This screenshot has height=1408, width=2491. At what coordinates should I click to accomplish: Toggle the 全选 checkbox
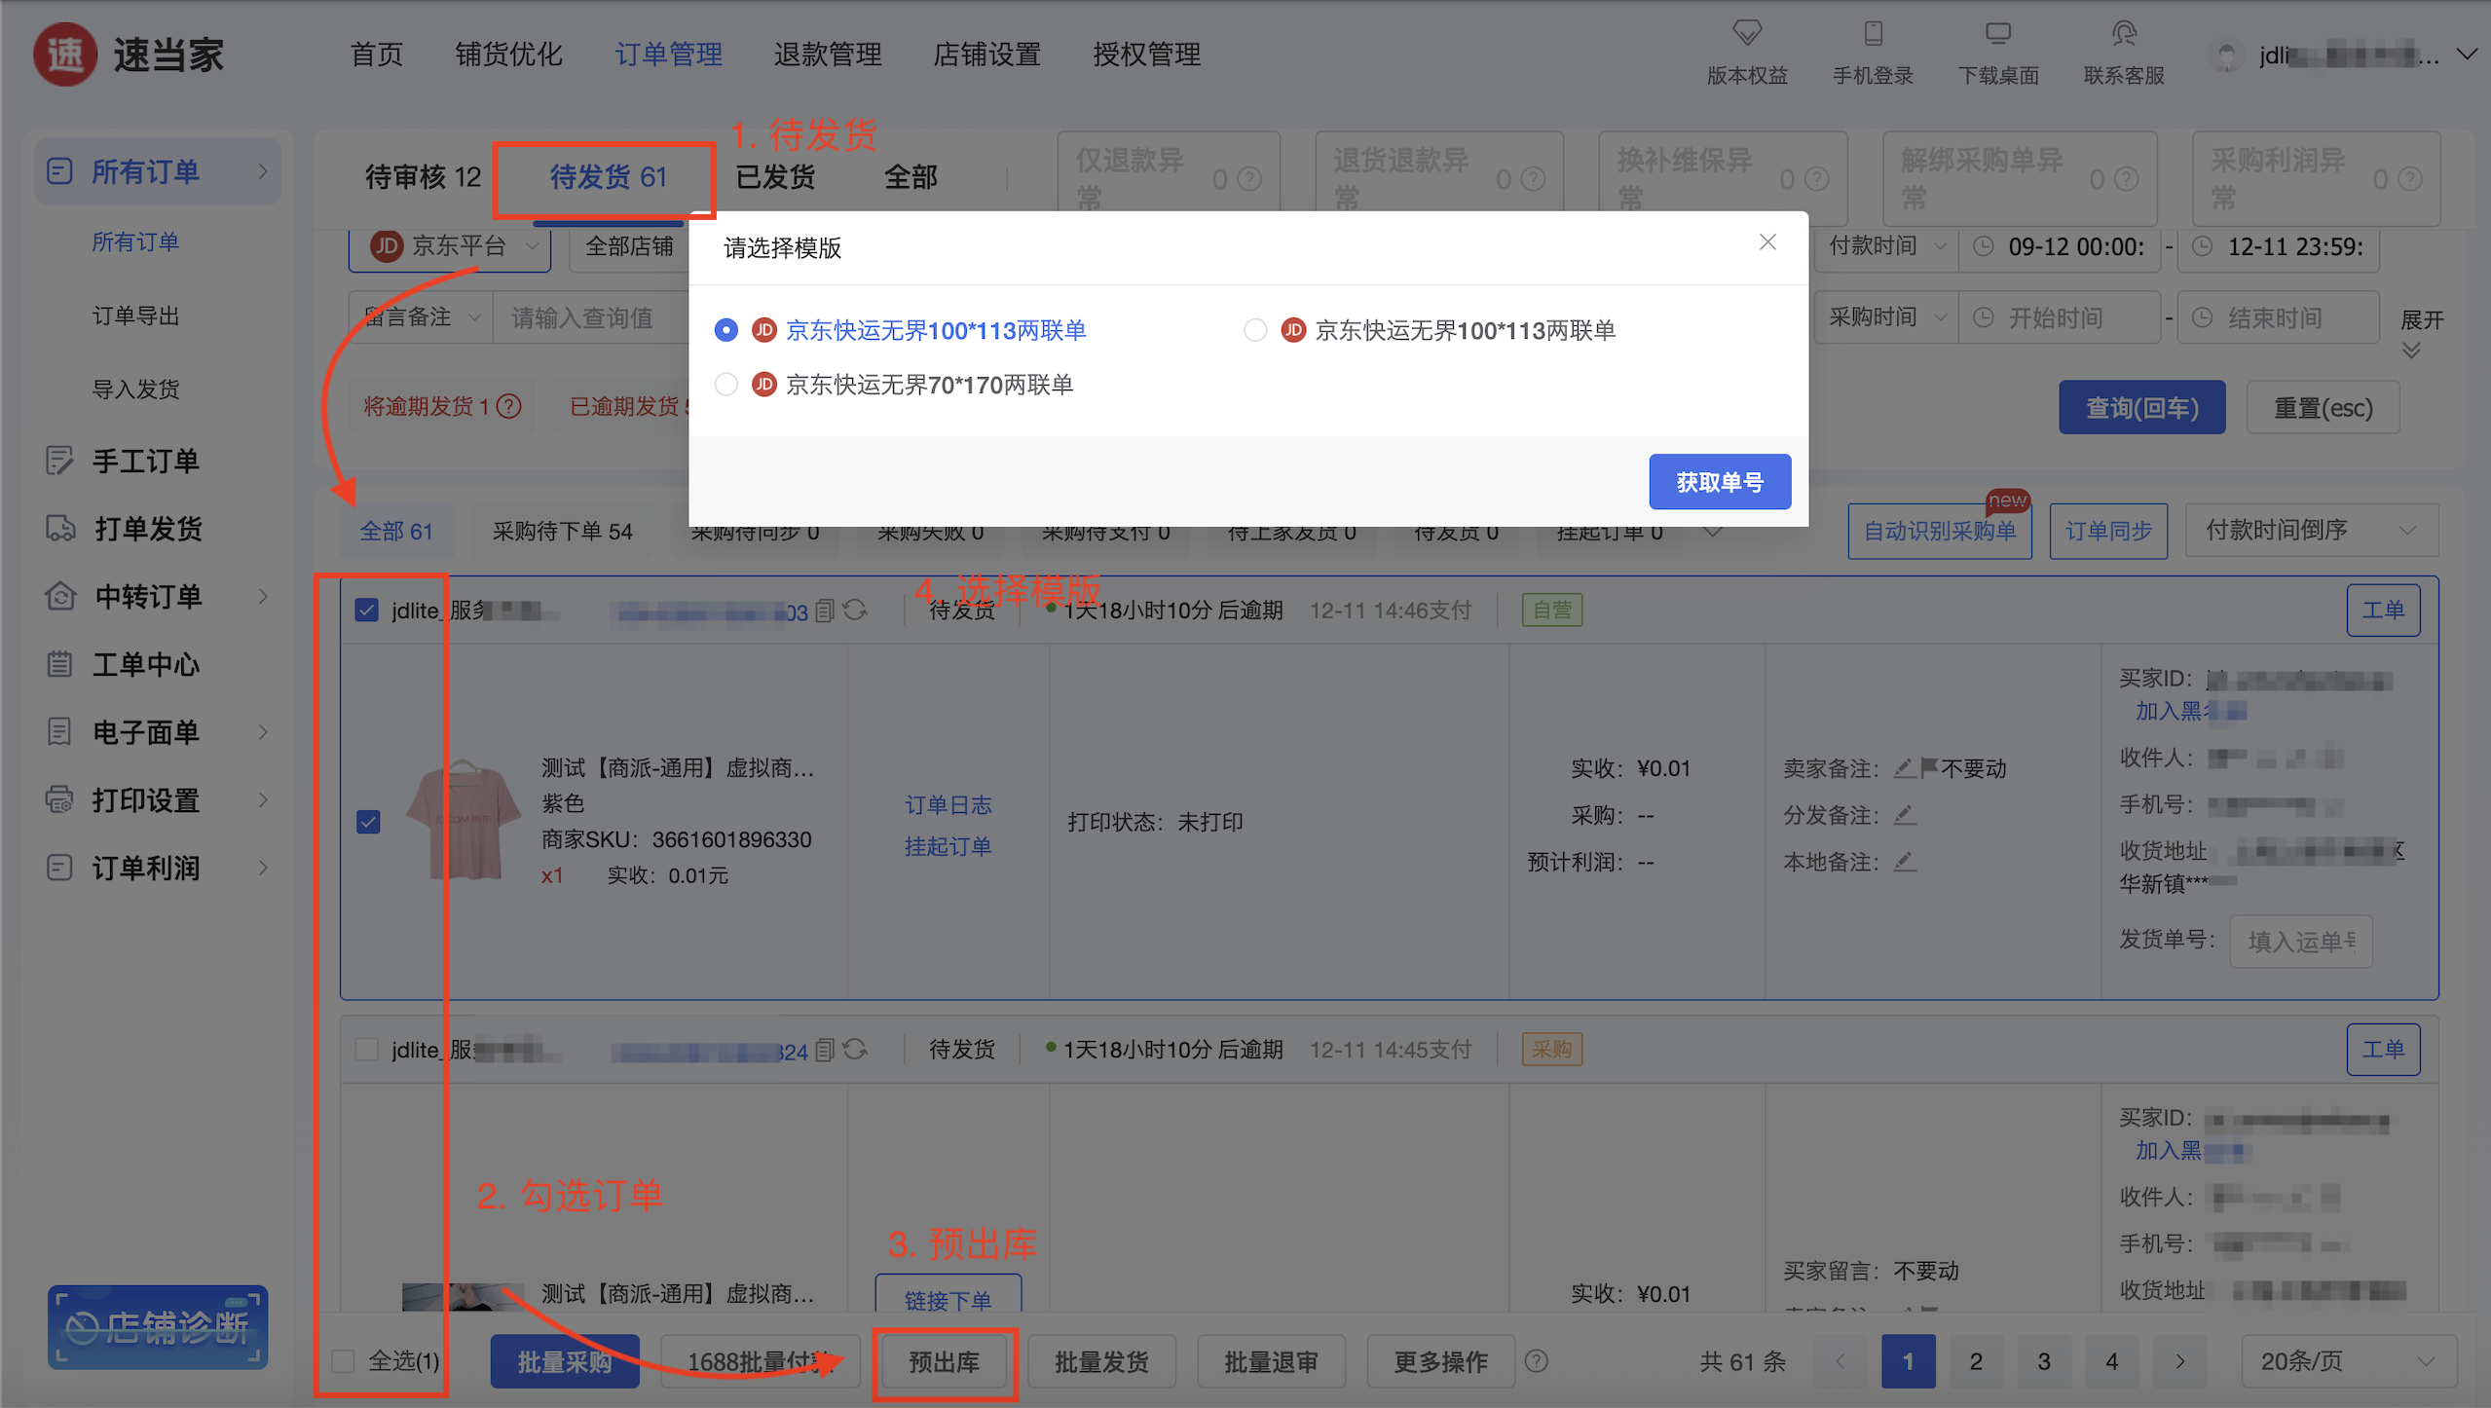tap(344, 1360)
